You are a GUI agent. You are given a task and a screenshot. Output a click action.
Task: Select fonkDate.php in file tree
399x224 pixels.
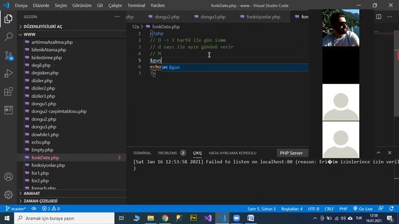point(72,157)
